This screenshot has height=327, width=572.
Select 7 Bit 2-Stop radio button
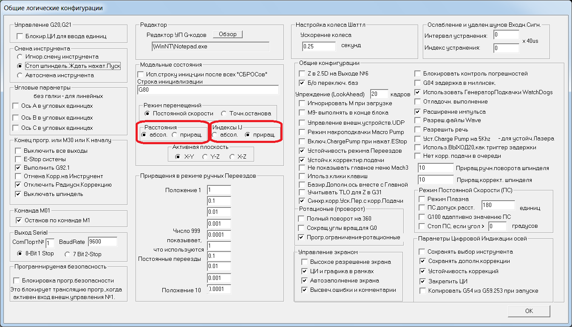[67, 254]
